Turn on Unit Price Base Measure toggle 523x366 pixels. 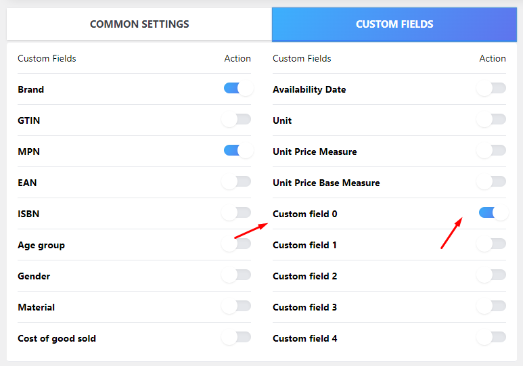[x=492, y=182]
